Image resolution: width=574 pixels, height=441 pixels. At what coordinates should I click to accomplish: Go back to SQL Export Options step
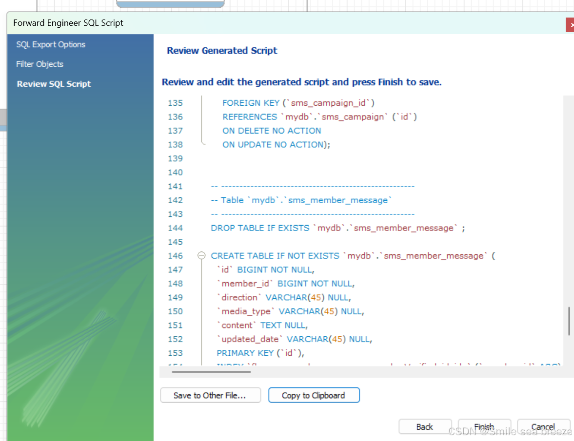pos(50,44)
